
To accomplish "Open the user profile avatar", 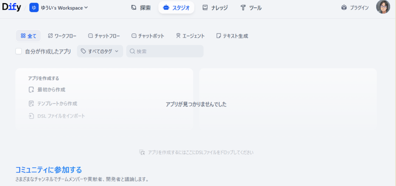I will tap(383, 7).
